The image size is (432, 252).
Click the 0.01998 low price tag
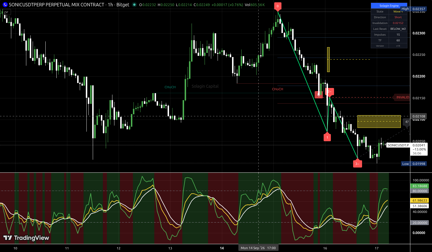[419, 164]
